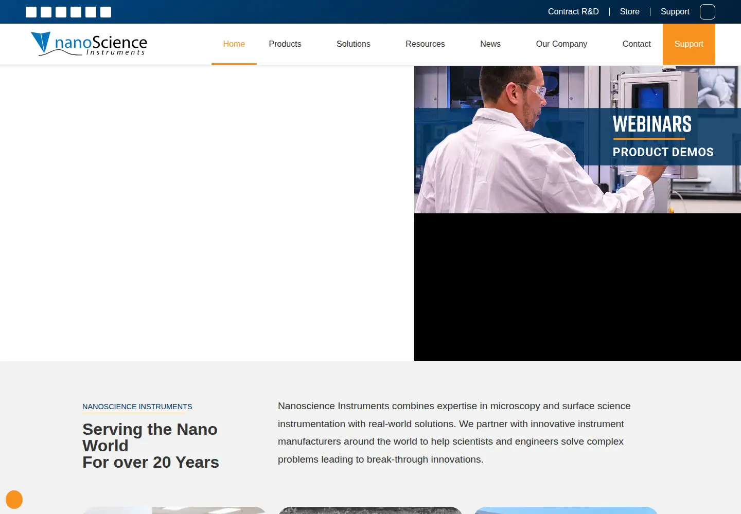Screen dimensions: 741x514
Task: Go to the Contact page
Action: (637, 44)
